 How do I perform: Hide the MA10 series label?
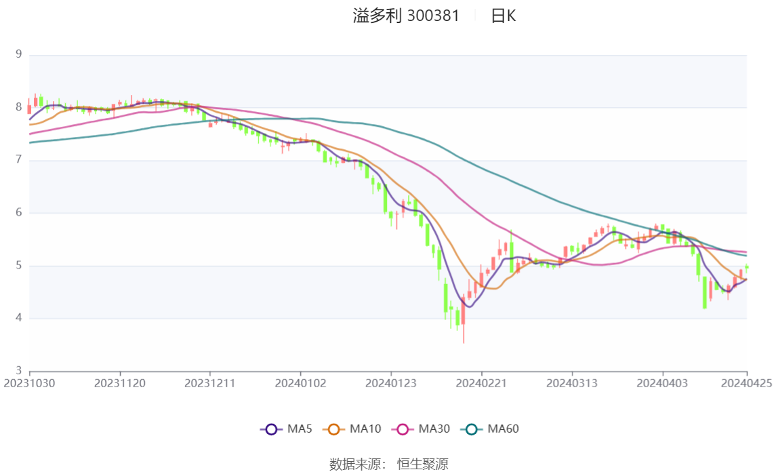pyautogui.click(x=365, y=429)
